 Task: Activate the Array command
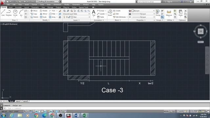[52, 17]
